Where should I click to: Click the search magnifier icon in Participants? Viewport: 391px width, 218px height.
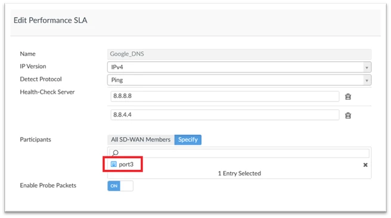pyautogui.click(x=115, y=153)
